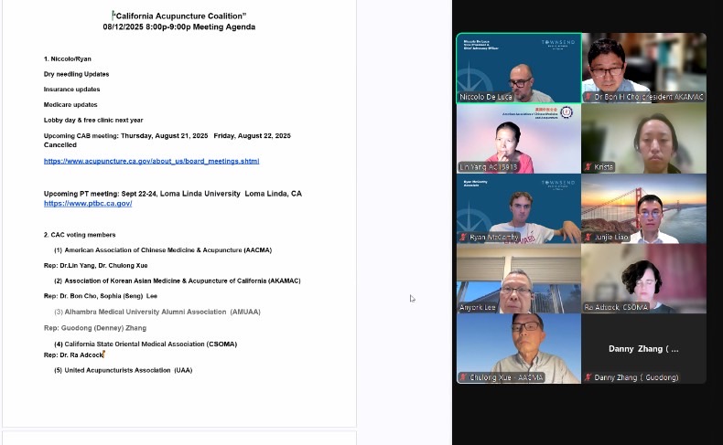Click the "California Acupuncture Coalition" document title
This screenshot has height=445, width=723.
click(x=179, y=16)
